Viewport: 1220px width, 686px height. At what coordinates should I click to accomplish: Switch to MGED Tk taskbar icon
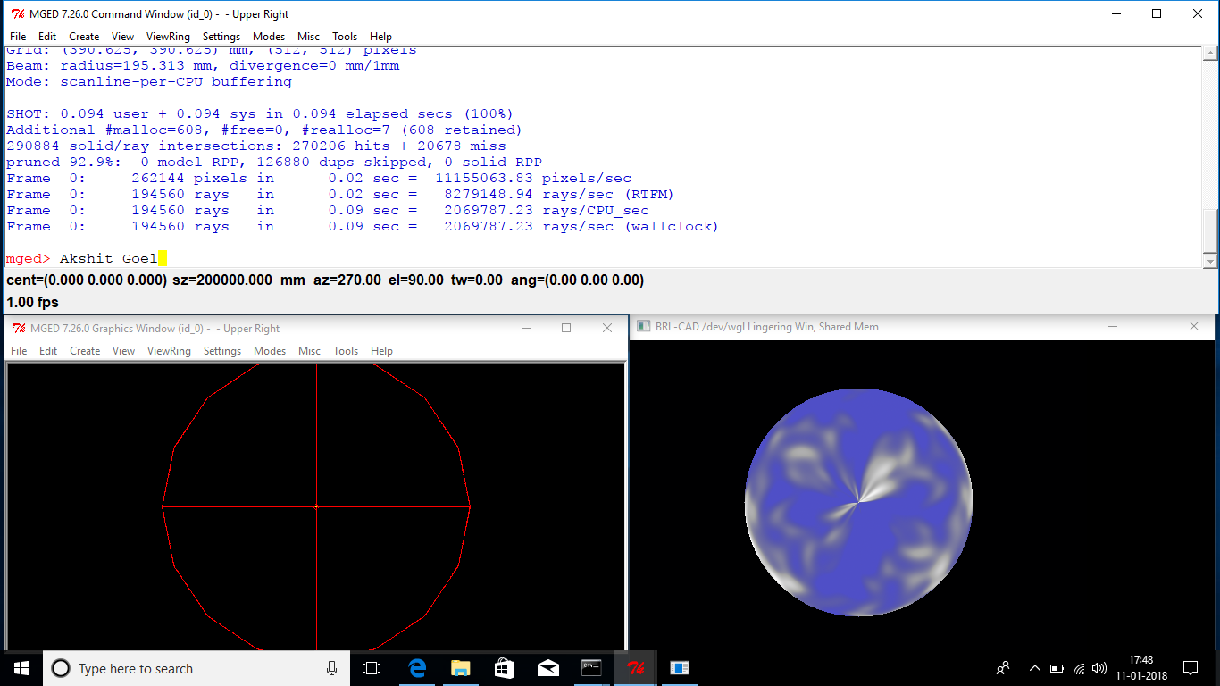point(635,668)
